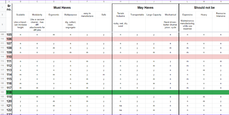Click serial number 105 cell
Viewport: 229px width, 115px height.
click(9, 34)
